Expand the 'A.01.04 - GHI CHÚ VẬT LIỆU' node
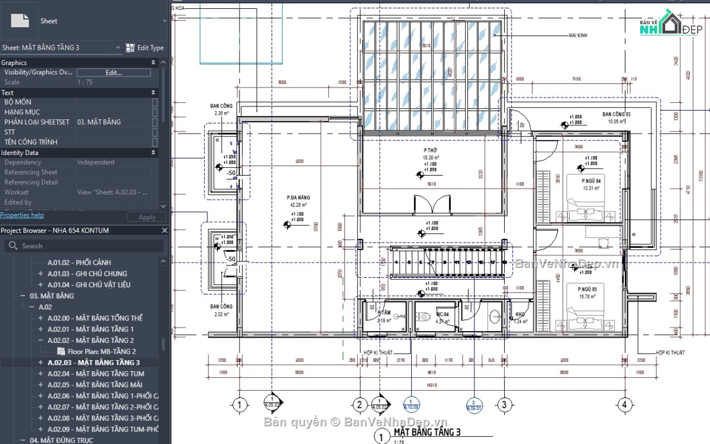 pyautogui.click(x=40, y=285)
